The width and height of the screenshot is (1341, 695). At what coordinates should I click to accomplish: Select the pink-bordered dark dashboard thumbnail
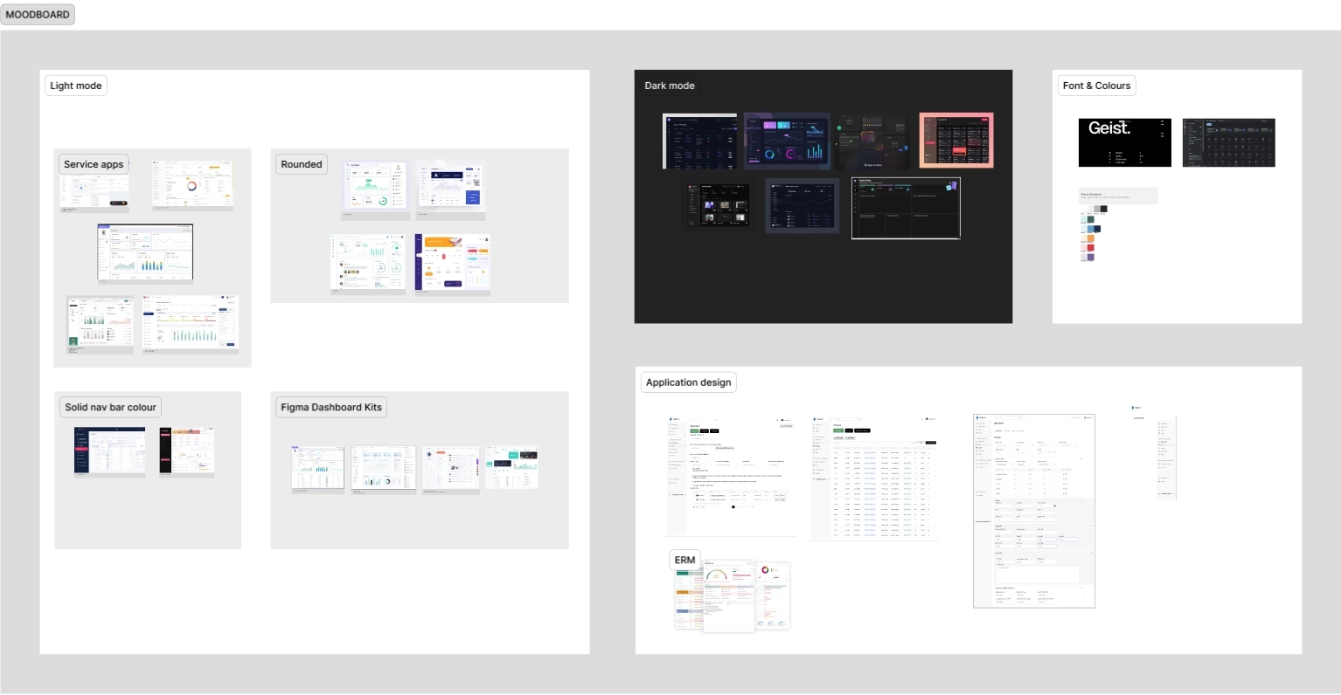click(956, 140)
